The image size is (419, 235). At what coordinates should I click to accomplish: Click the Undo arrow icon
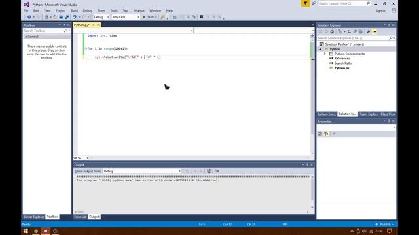75,17
